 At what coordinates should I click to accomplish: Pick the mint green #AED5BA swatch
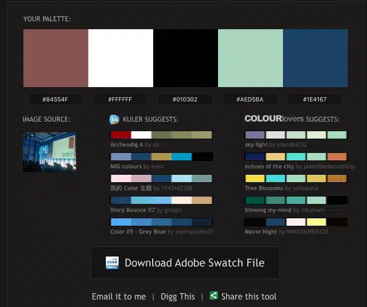pos(250,58)
